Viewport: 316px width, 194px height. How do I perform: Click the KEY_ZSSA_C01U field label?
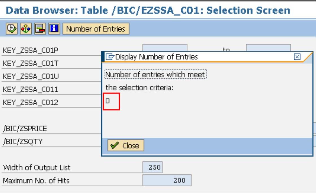pos(31,77)
